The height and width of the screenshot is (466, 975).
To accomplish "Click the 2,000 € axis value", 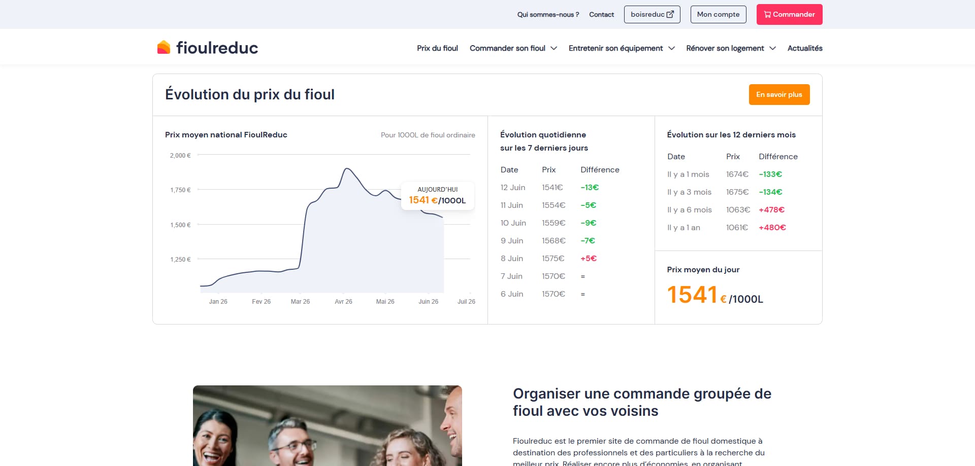I will [180, 156].
